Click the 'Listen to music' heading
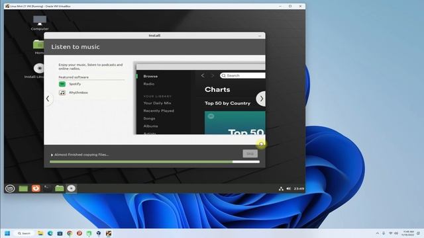424x238 pixels. click(x=76, y=47)
